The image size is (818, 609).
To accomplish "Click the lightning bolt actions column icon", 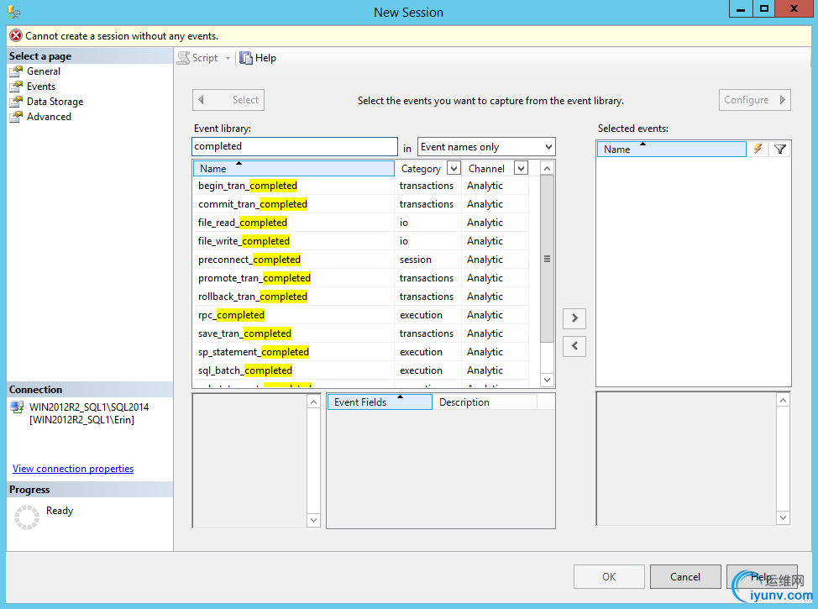I will click(758, 150).
